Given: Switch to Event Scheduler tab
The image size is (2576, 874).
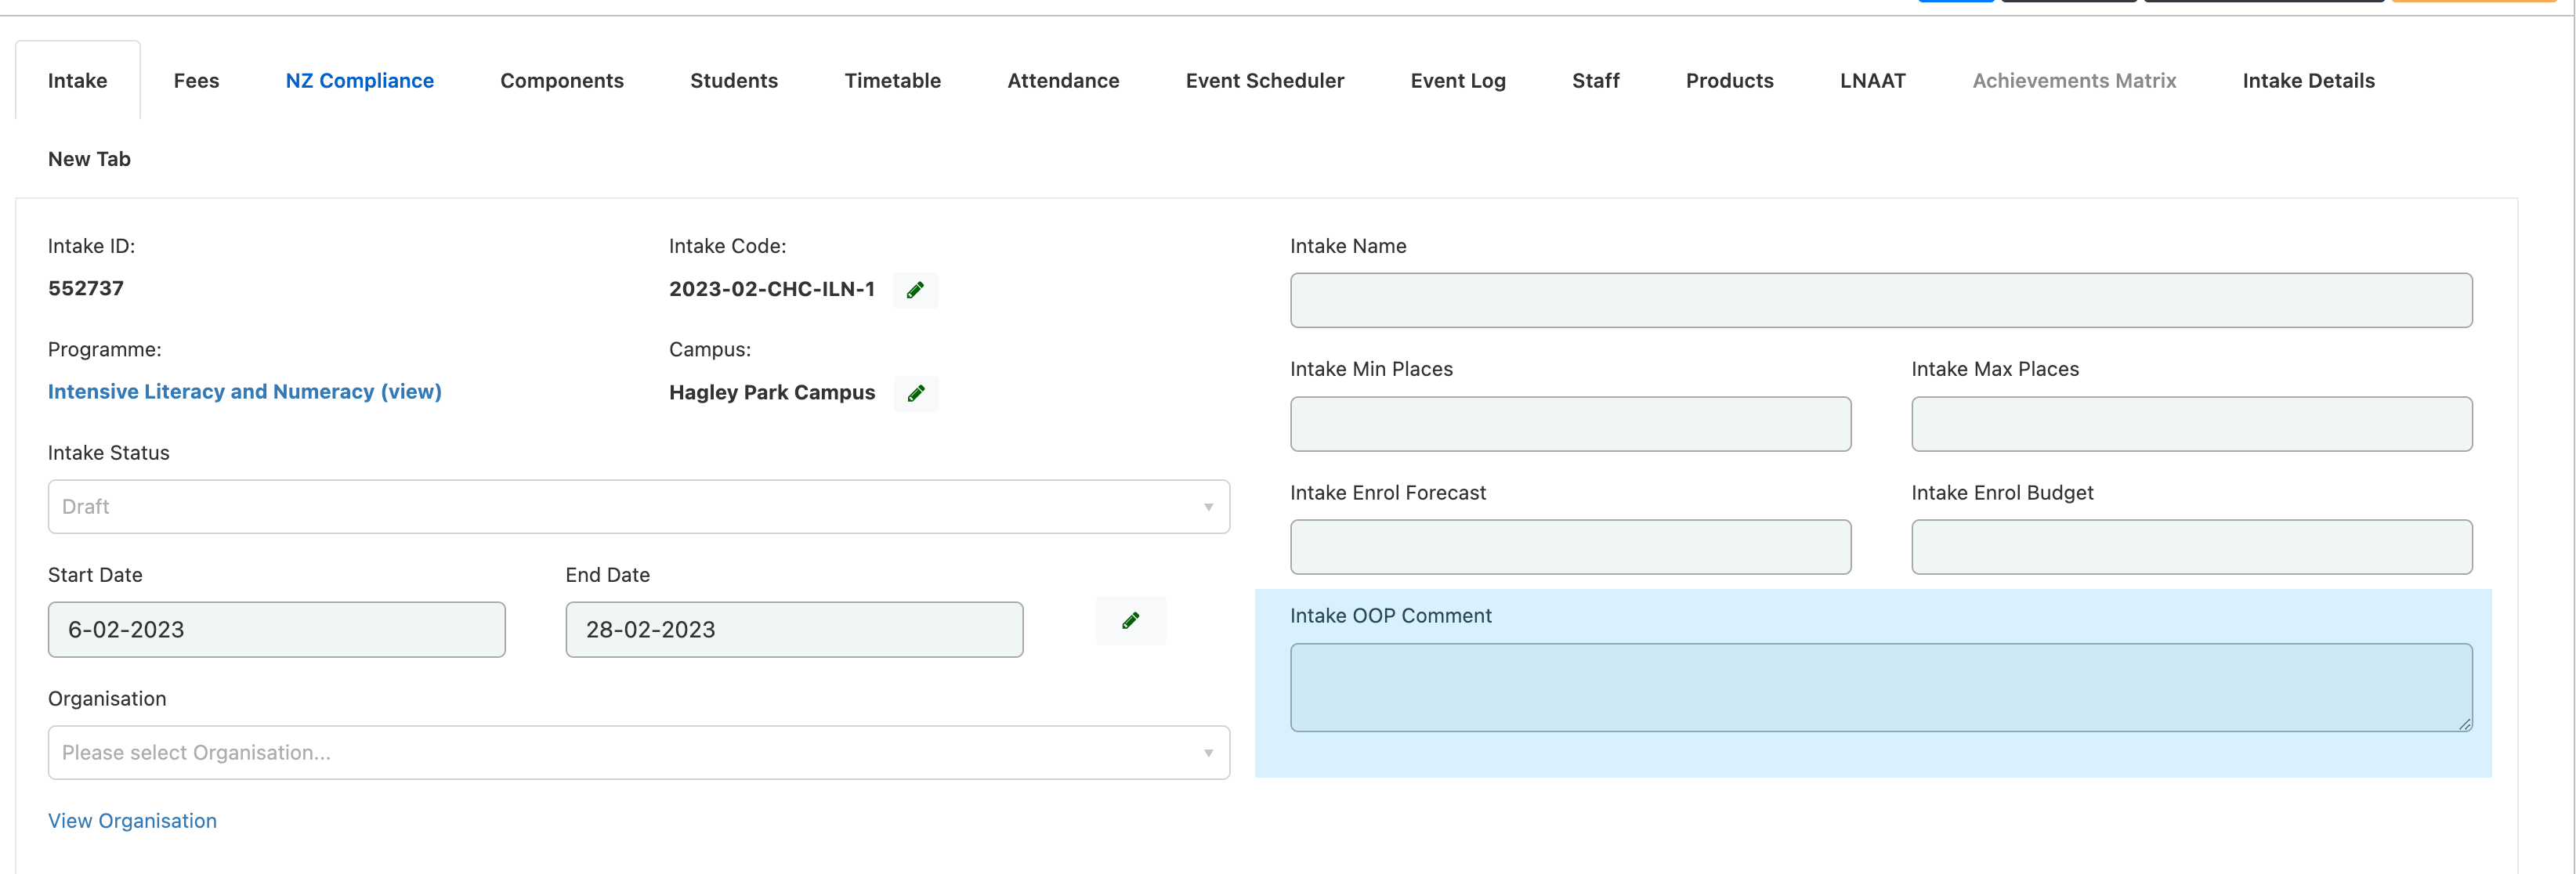Looking at the screenshot, I should coord(1265,81).
